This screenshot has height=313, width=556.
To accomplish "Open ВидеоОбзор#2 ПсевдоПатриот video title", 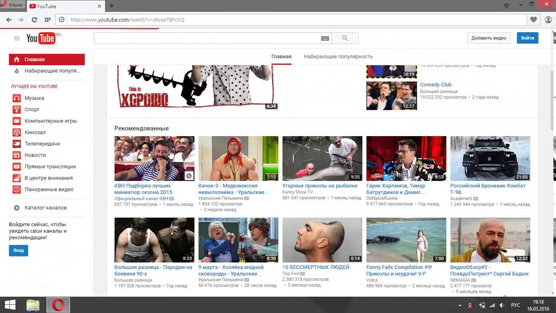I will coord(489,270).
